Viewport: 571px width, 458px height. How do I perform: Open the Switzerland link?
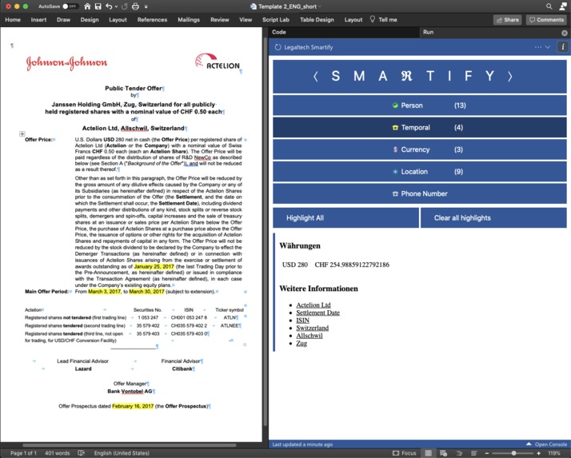click(312, 328)
